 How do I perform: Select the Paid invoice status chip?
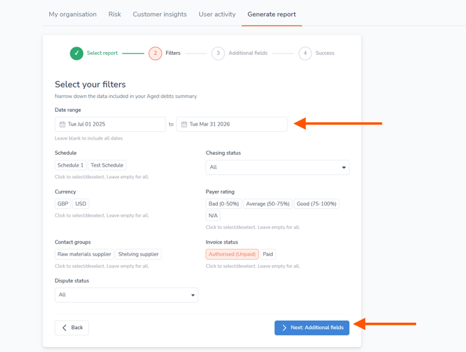pos(268,254)
